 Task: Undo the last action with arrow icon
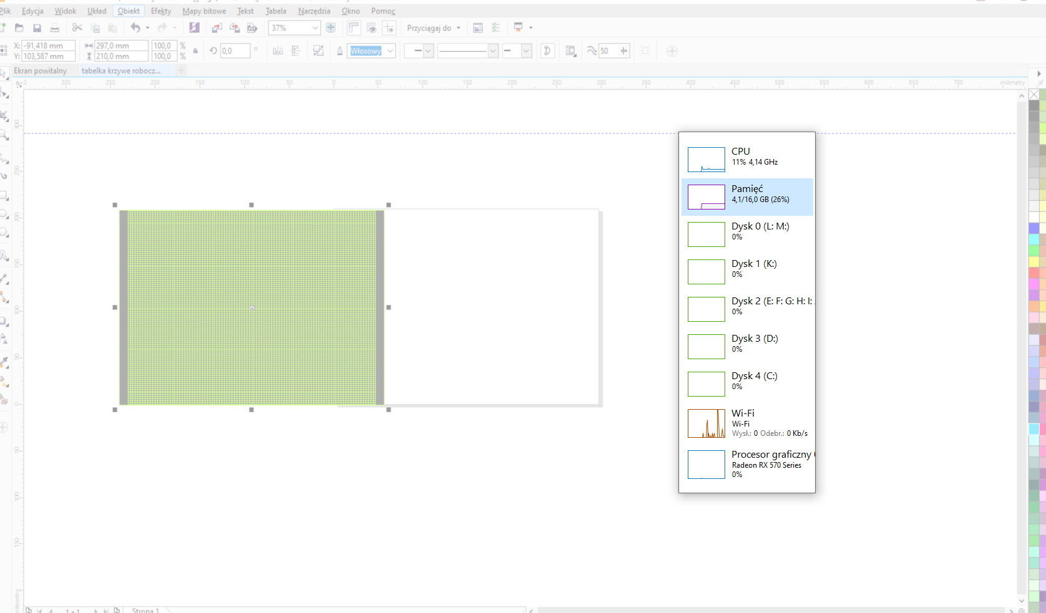(135, 27)
